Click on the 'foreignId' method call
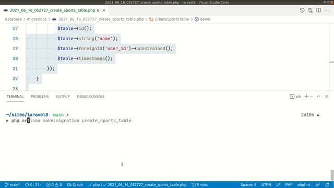Image resolution: width=334 pixels, height=188 pixels. [x=90, y=49]
